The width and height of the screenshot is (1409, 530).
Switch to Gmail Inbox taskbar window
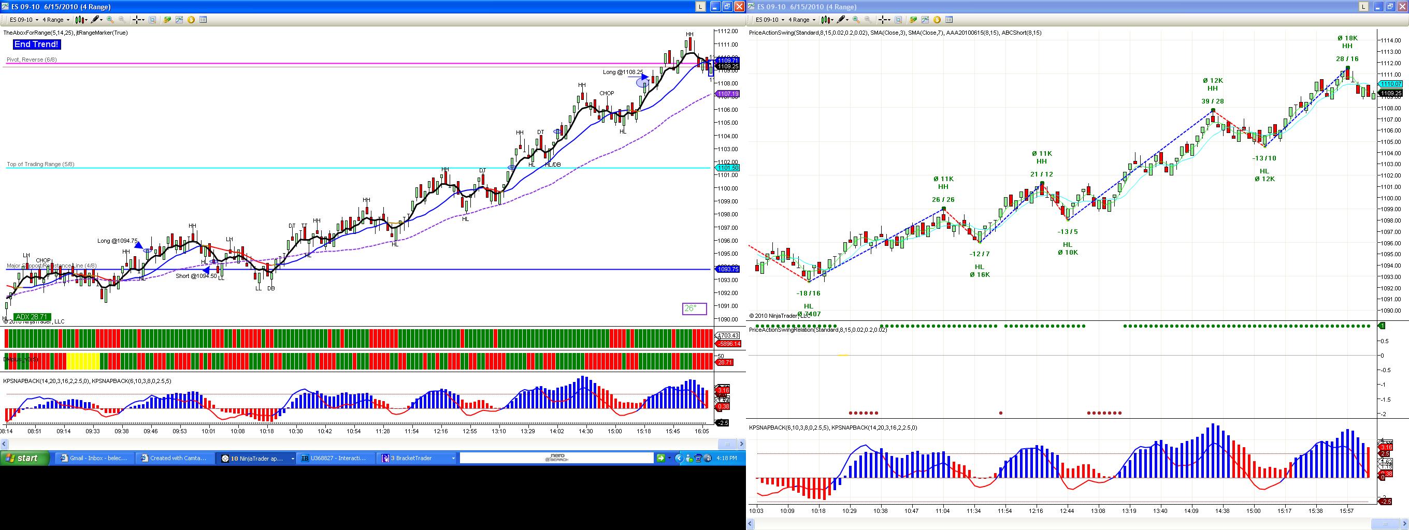coord(94,459)
